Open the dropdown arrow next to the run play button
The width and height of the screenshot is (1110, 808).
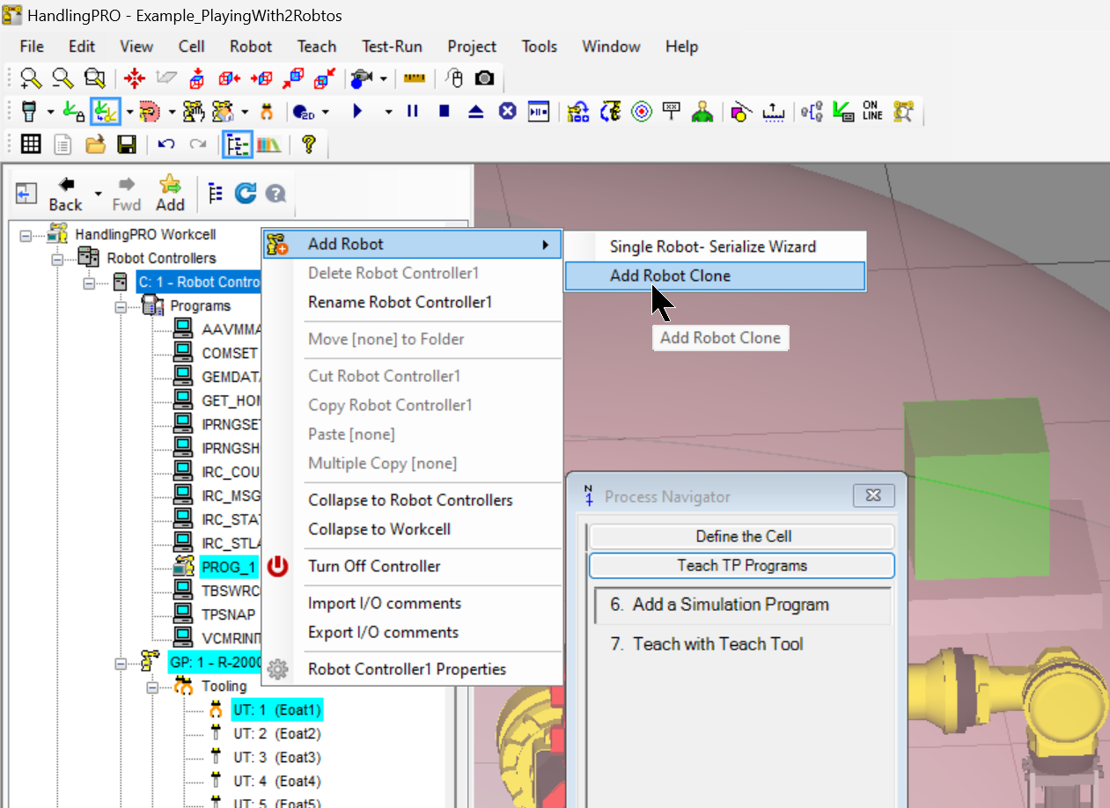[x=388, y=112]
